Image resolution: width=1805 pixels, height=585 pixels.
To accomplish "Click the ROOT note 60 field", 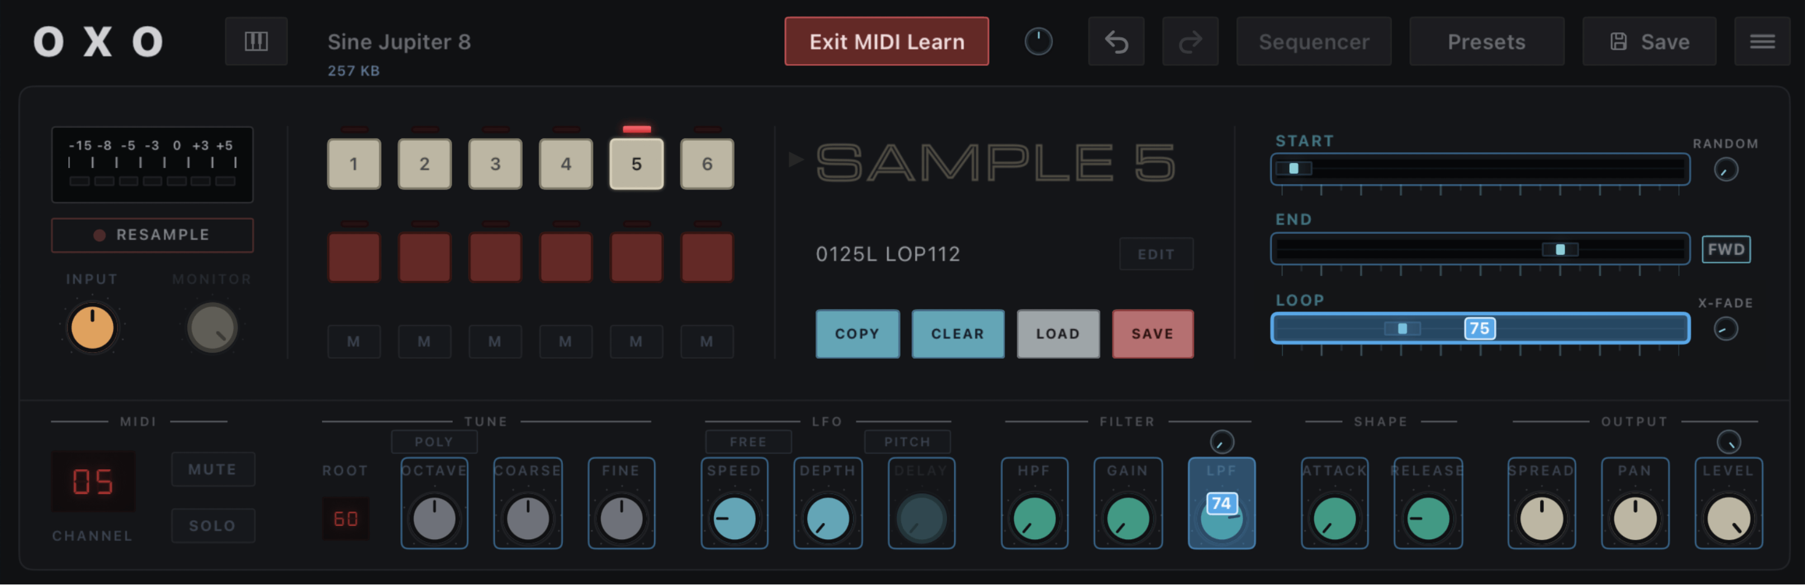I will (x=345, y=519).
